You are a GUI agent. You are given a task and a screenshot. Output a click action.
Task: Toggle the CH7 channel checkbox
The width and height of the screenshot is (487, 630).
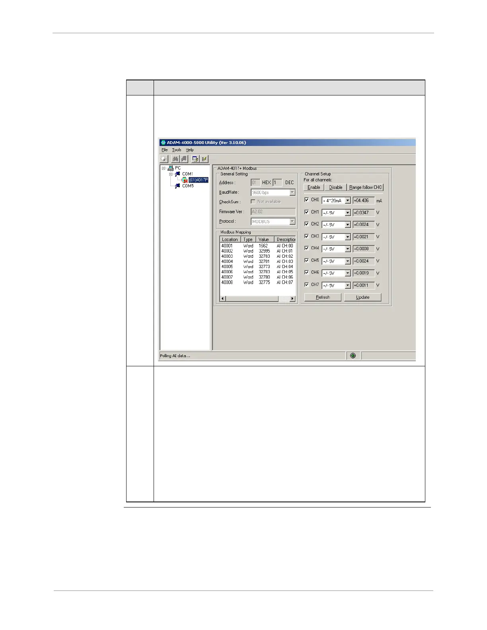[x=306, y=284]
